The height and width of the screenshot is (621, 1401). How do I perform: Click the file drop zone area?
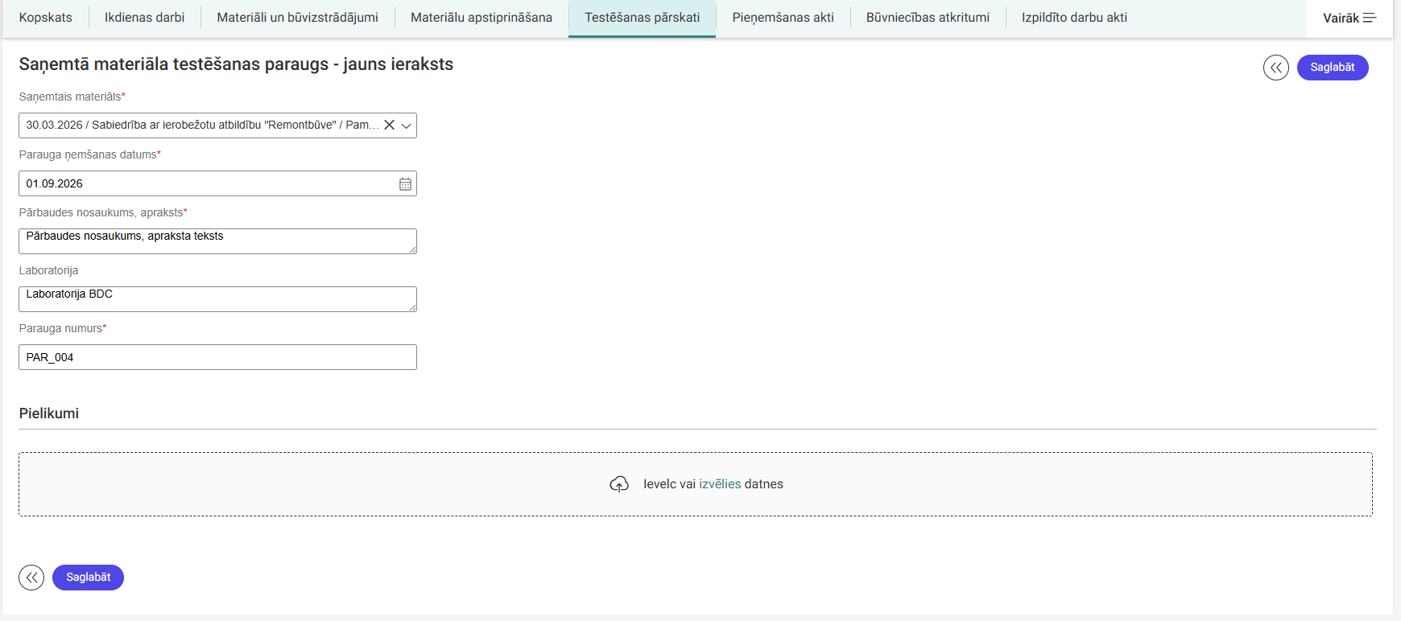(x=696, y=484)
